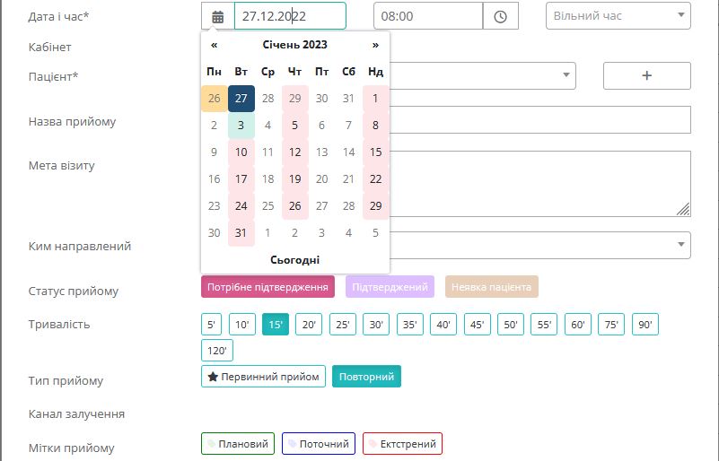Choose the Екстрений tag label
Screen dimensions: 719x461
pyautogui.click(x=402, y=444)
